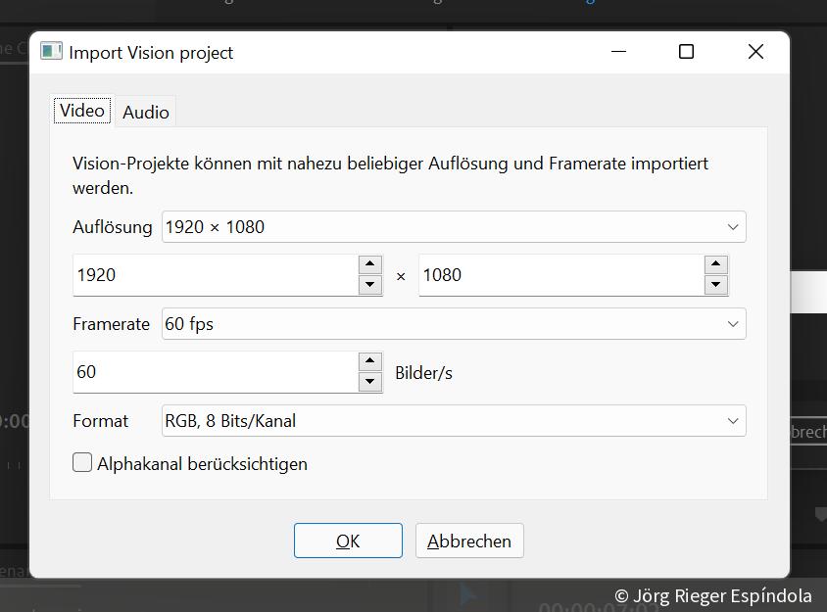Viewport: 827px width, 612px height.
Task: Decrease the height 1080 with its down arrow
Action: pos(716,285)
